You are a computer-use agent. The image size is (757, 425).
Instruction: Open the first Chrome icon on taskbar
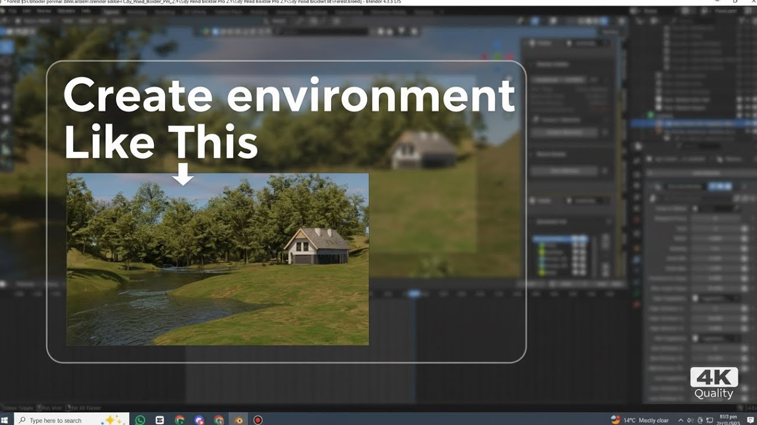click(180, 420)
